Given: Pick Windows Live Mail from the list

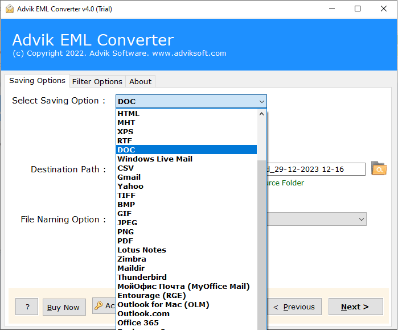Looking at the screenshot, I should point(186,159).
